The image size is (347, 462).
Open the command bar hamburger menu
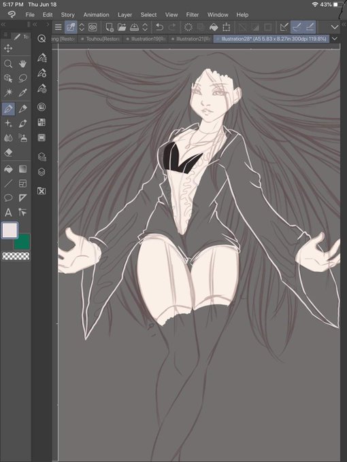(x=58, y=27)
